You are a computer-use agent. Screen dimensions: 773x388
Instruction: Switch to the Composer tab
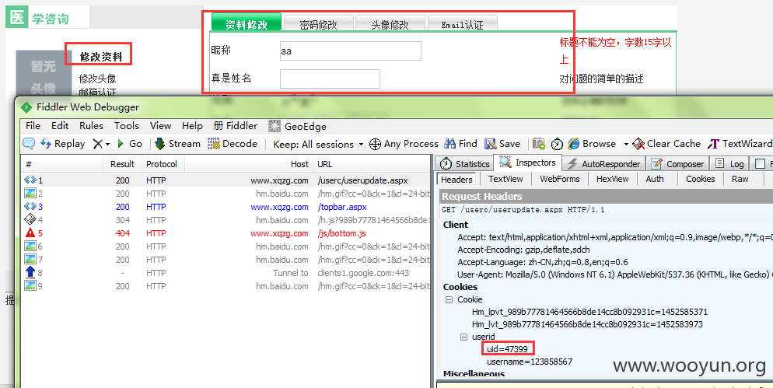coord(677,164)
